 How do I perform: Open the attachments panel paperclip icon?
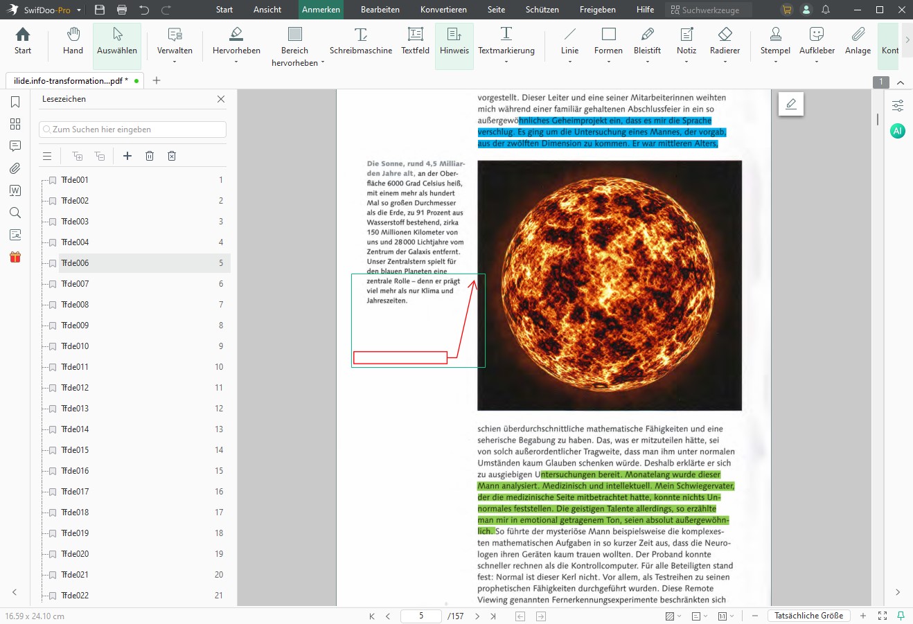(x=15, y=168)
